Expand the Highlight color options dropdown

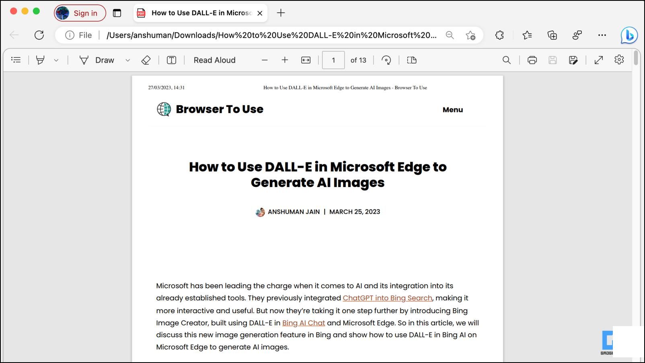click(56, 60)
